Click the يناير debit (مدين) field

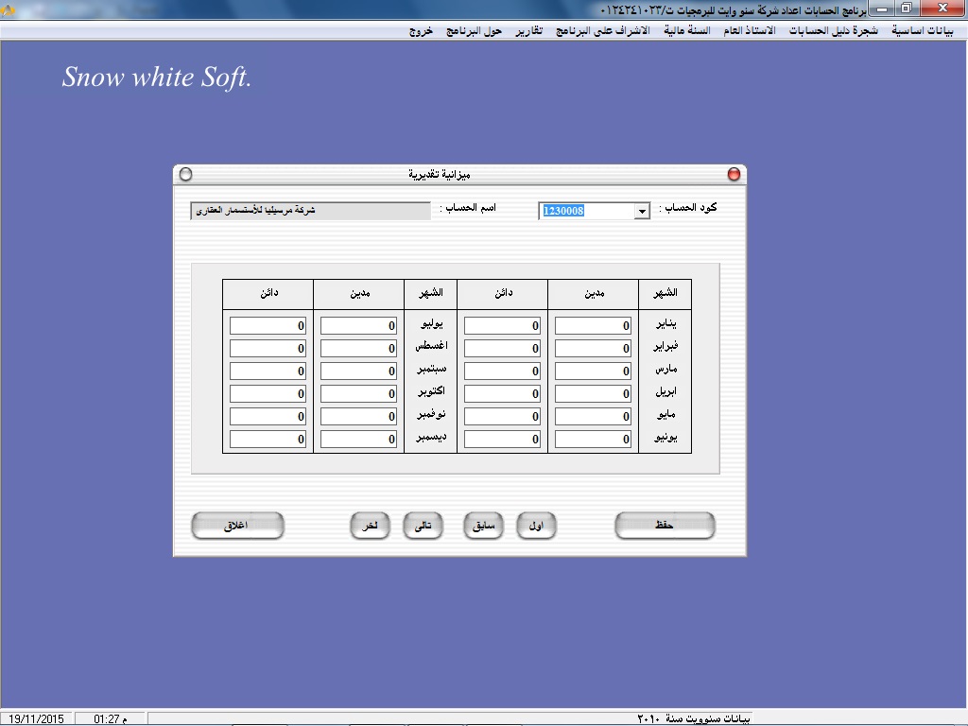[x=593, y=326]
